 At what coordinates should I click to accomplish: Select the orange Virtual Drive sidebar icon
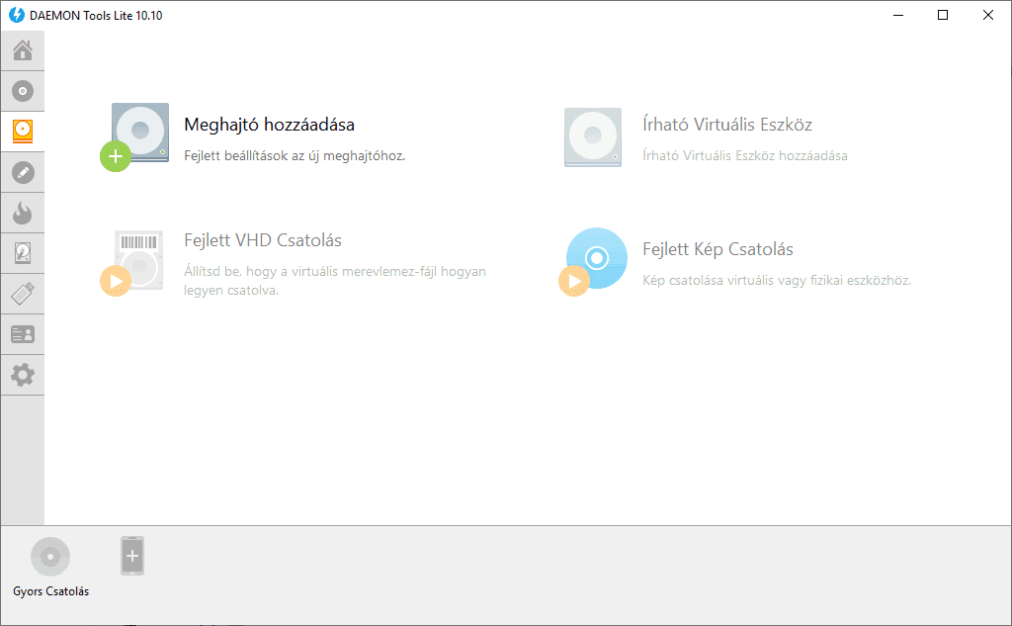coord(23,132)
